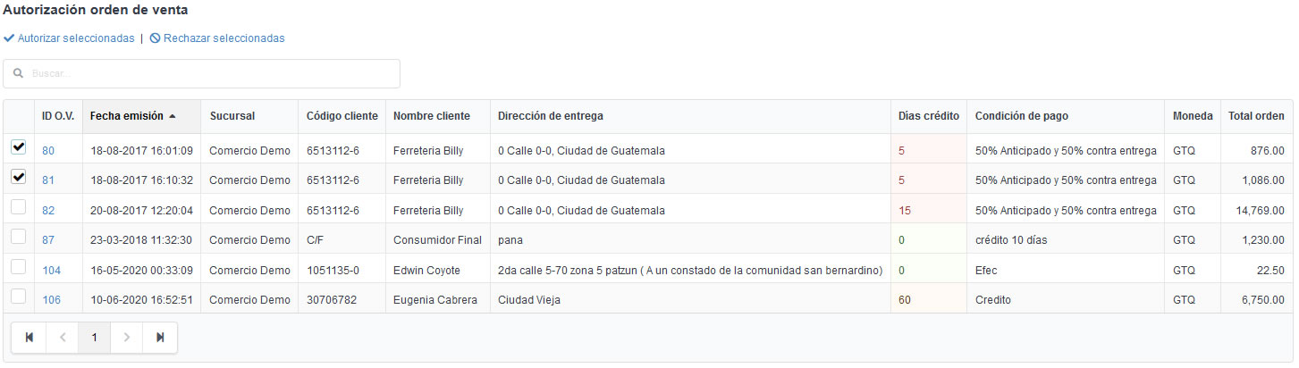This screenshot has width=1299, height=368.
Task: Open order ID 87 link
Action: 48,240
